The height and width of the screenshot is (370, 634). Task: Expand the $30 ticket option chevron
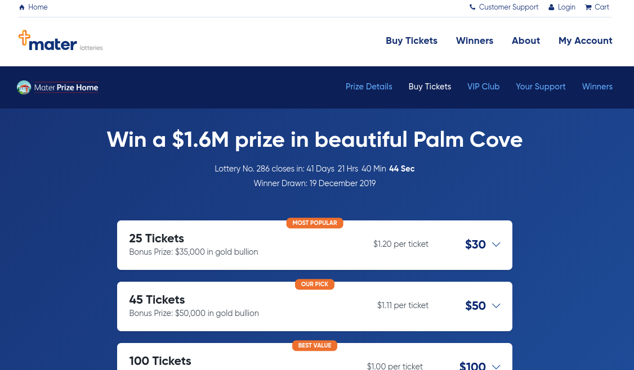point(496,245)
